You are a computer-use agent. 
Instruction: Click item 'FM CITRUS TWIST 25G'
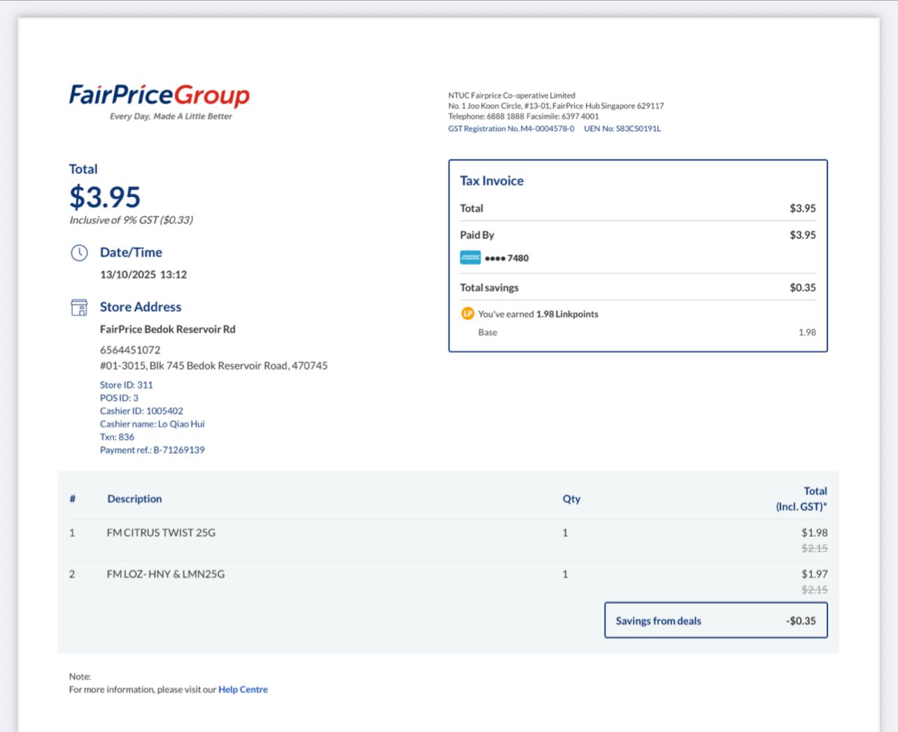pyautogui.click(x=162, y=533)
